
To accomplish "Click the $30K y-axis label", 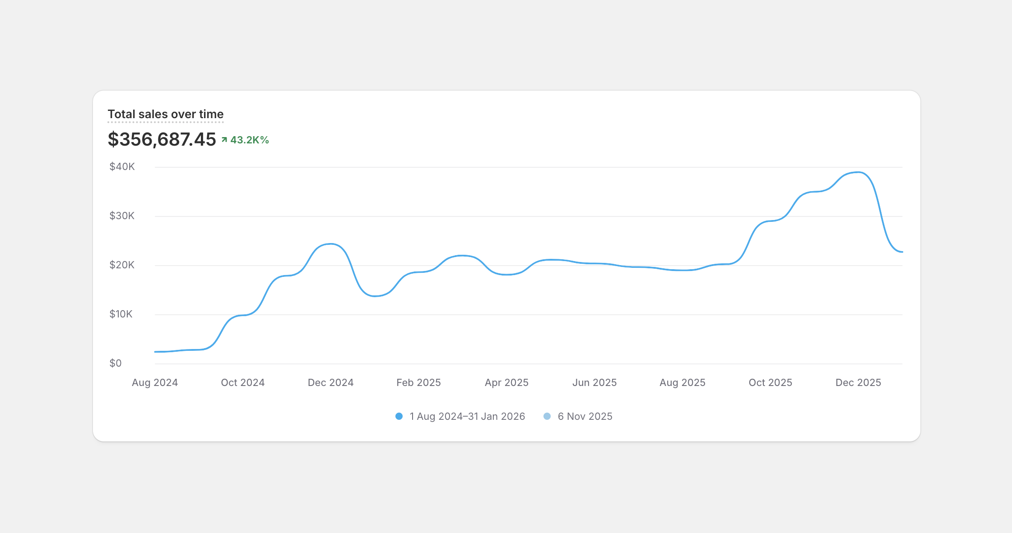I will pos(122,216).
